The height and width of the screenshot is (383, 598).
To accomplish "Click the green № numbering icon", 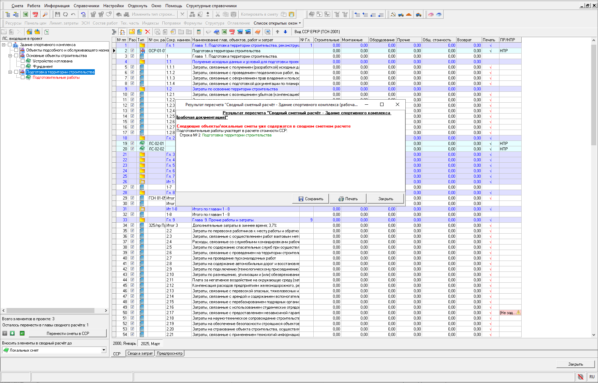I will (x=22, y=333).
